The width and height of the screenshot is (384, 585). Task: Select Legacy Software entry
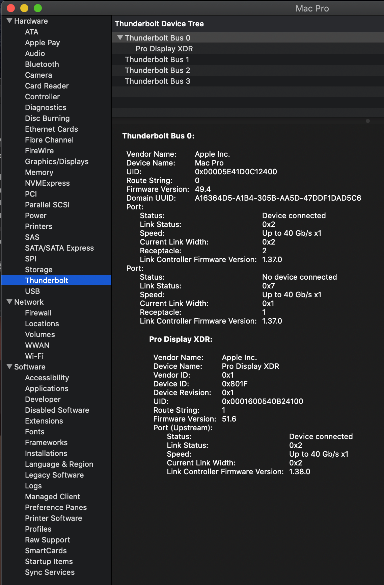(54, 475)
